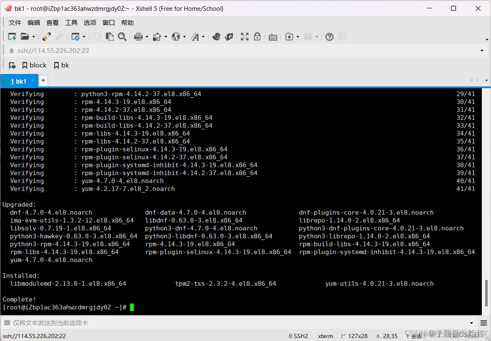
Task: Click the Color Scheme icon
Action: tap(157, 37)
